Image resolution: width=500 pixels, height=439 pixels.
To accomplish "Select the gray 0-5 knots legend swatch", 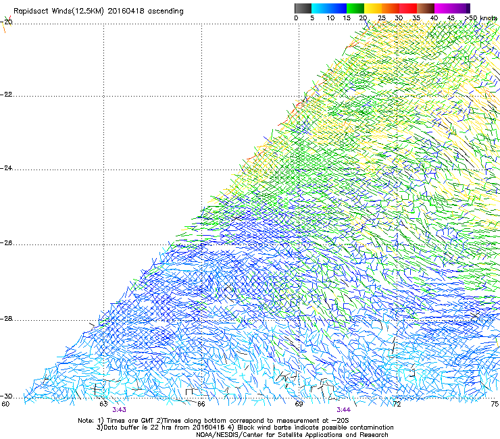I will tap(303, 8).
